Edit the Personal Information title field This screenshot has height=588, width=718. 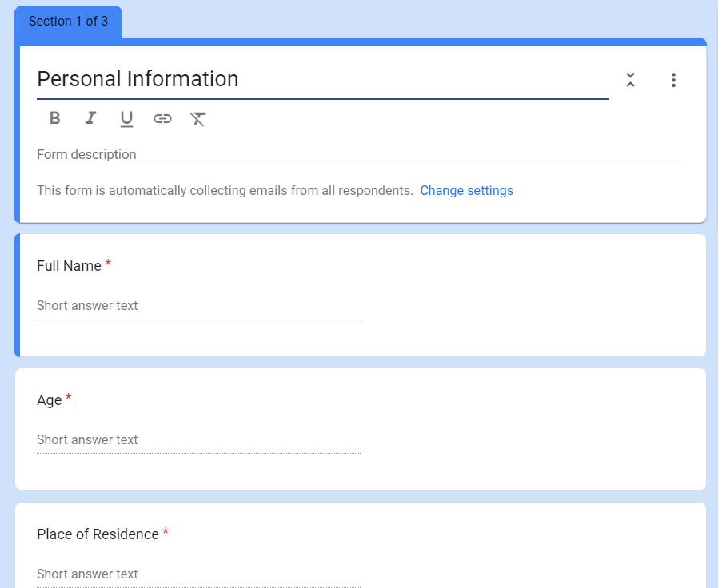tap(323, 79)
